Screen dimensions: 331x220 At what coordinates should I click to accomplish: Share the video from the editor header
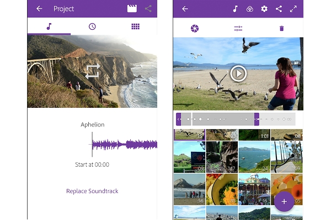coord(279,9)
